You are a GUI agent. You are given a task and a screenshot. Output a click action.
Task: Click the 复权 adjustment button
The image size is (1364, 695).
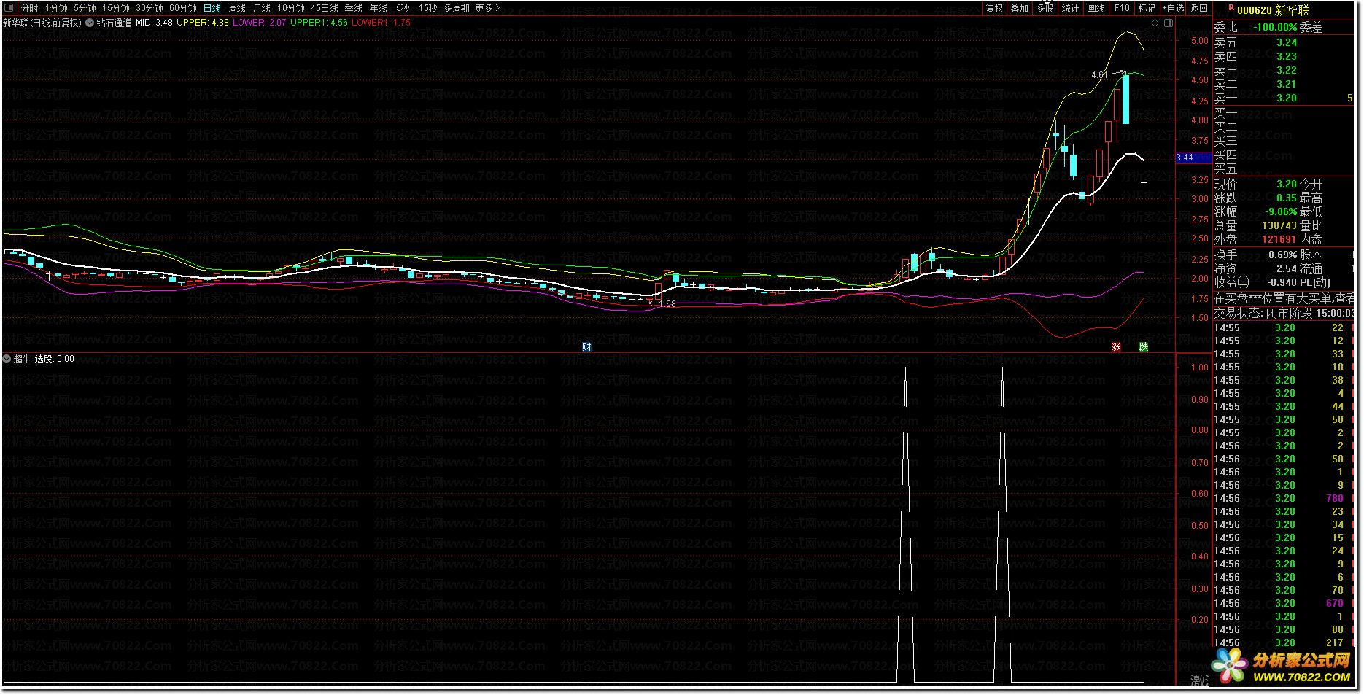pyautogui.click(x=995, y=8)
